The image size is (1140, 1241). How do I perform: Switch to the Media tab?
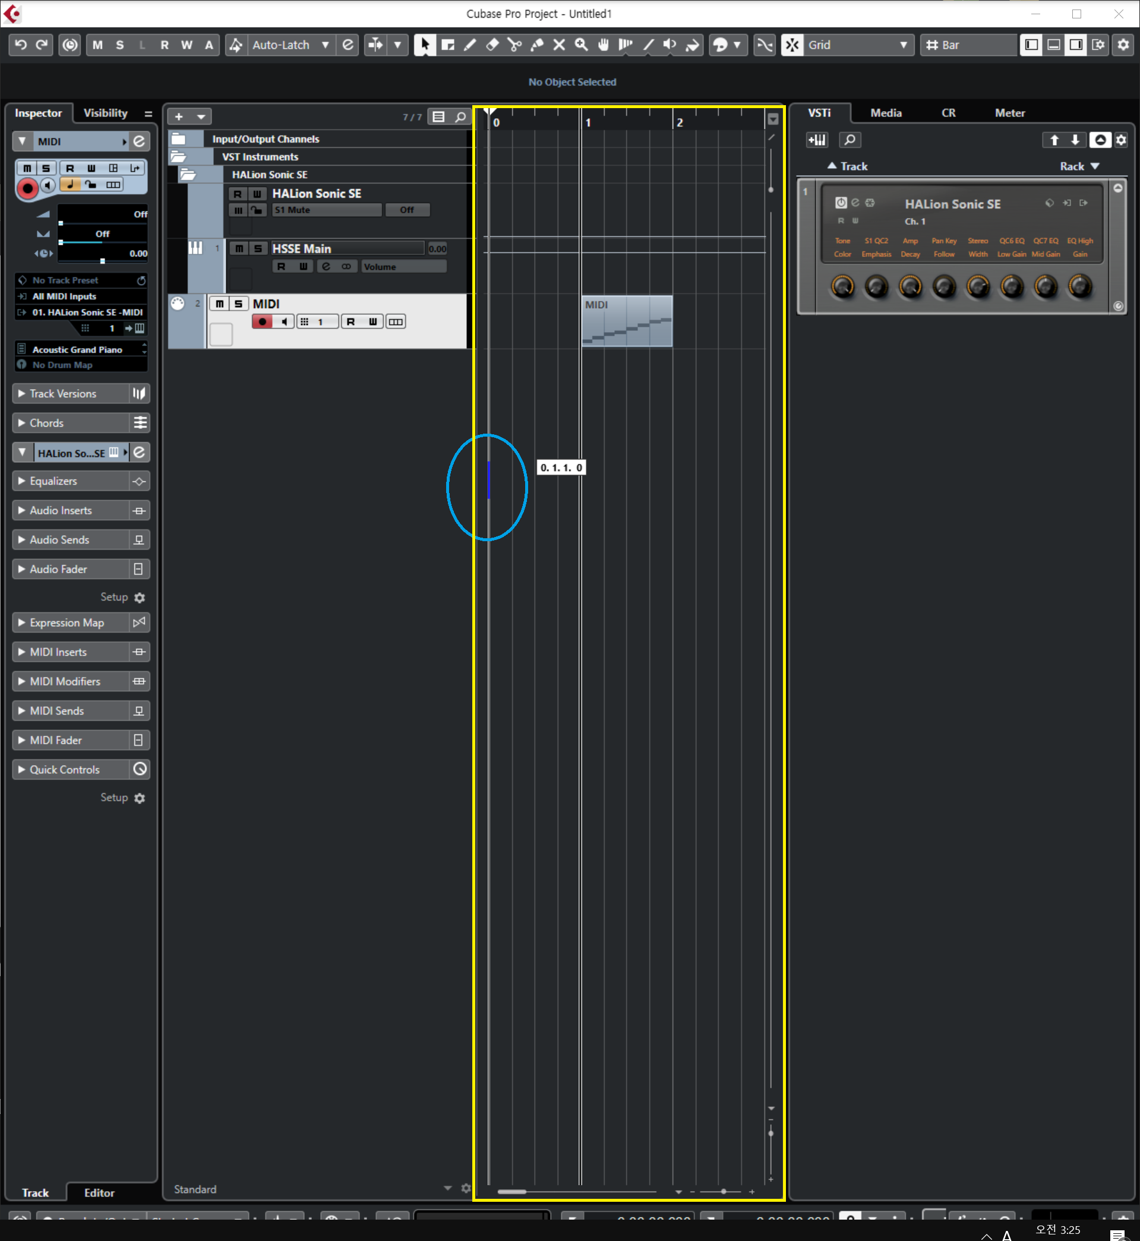click(x=886, y=113)
